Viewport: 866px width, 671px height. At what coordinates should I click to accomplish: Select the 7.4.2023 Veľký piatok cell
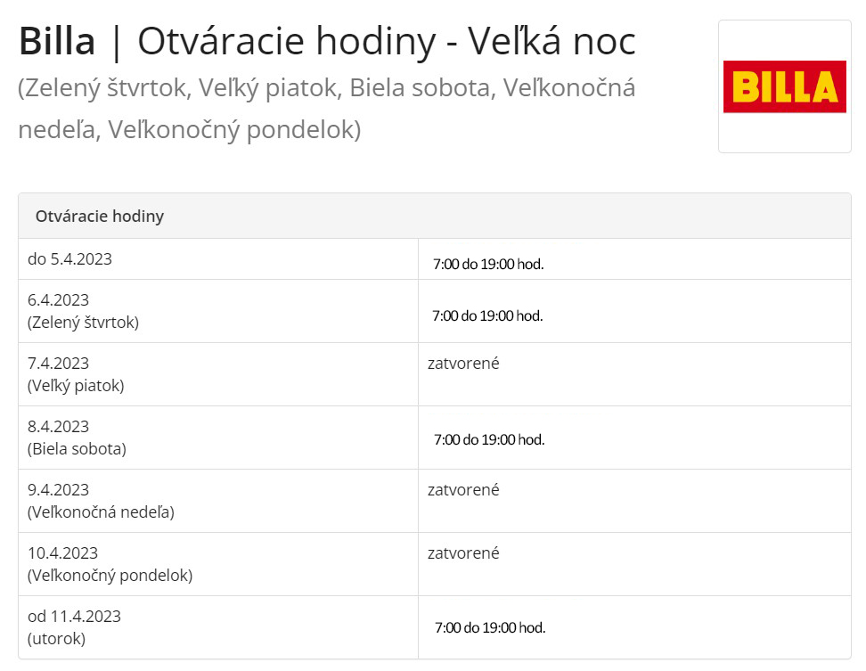click(x=76, y=374)
